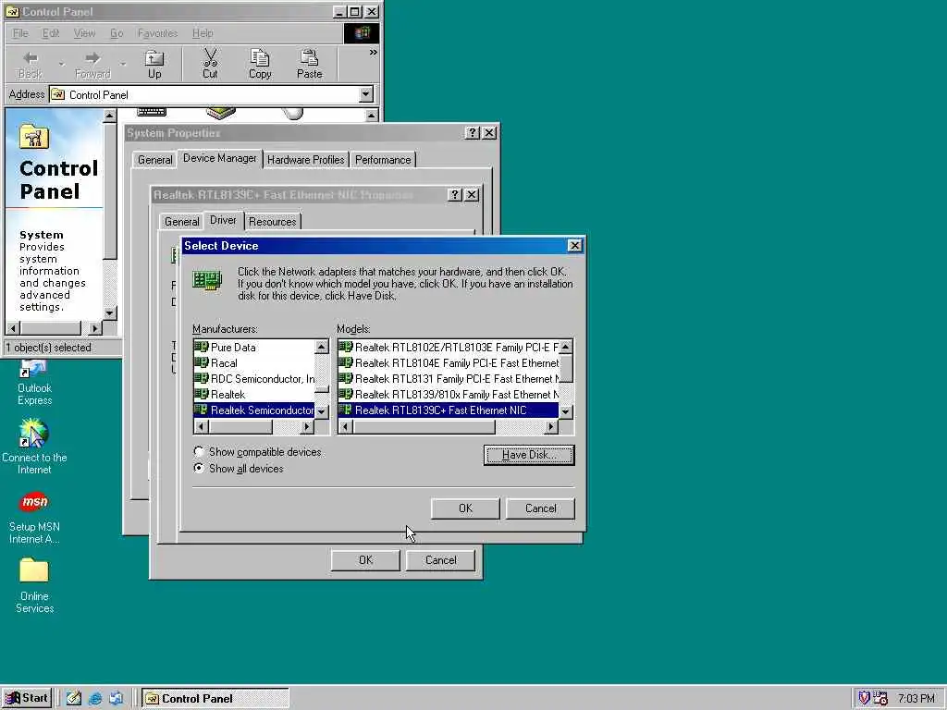Select Realtek RTL8139/810x Family model

click(x=449, y=394)
